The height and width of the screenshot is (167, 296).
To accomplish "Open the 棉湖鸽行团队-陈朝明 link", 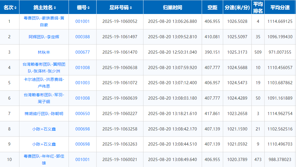I will [x=44, y=114].
